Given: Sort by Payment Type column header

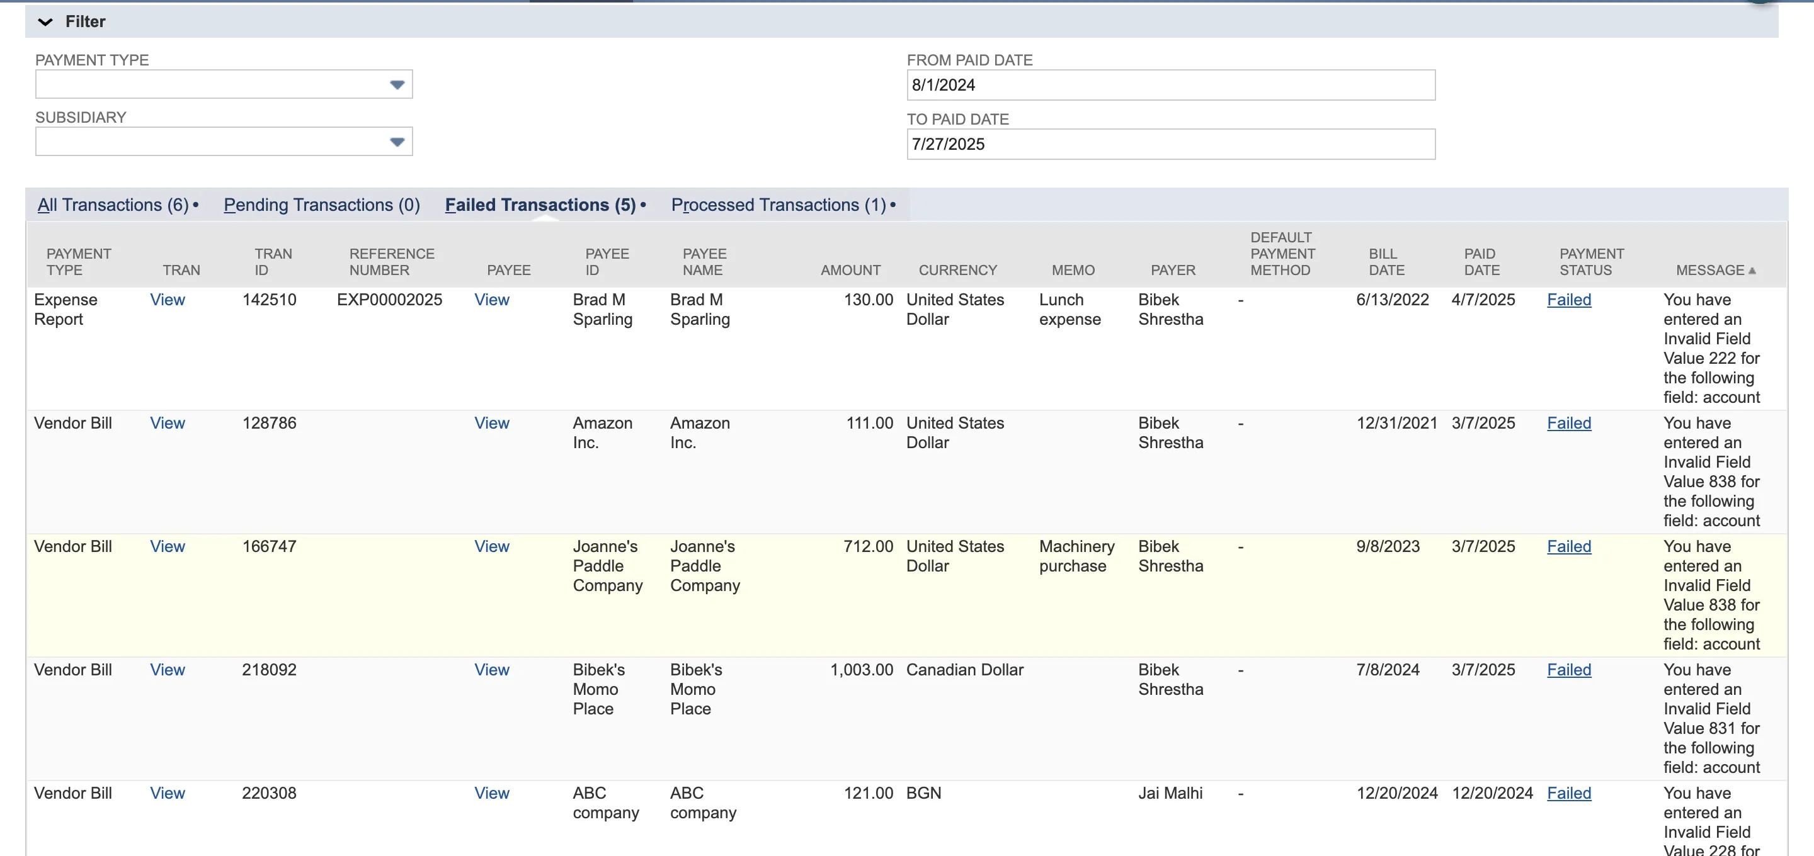Looking at the screenshot, I should coord(78,262).
